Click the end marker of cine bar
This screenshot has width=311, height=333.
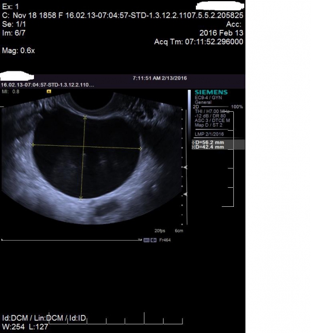click(140, 240)
